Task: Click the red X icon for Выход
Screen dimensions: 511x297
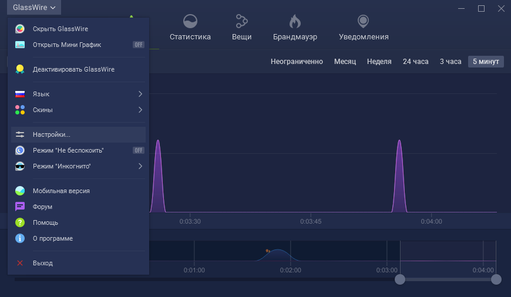Action: (x=20, y=263)
